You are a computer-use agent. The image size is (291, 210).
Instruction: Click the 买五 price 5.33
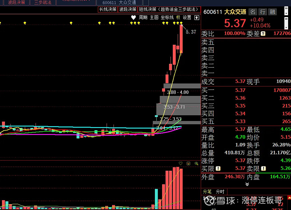[240, 121]
